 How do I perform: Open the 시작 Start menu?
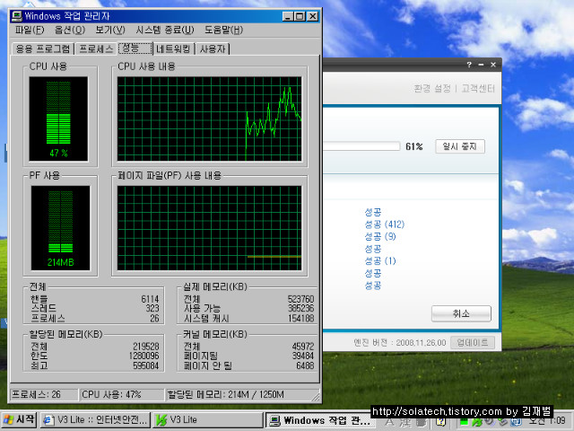[x=19, y=420]
